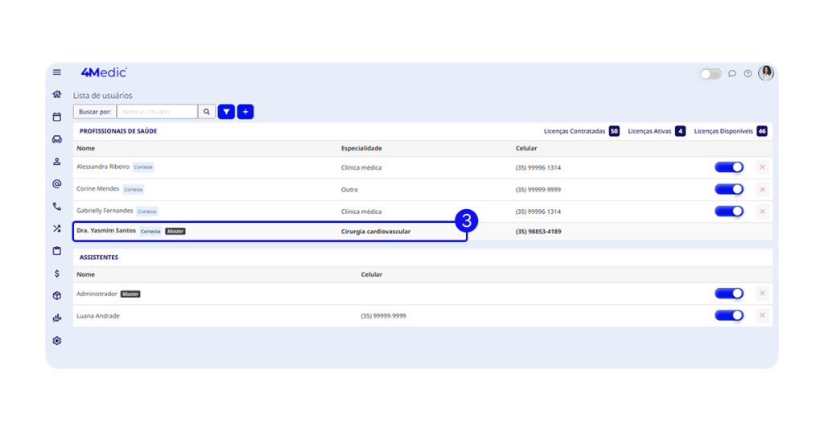Open the user avatar profile menu

(x=766, y=73)
